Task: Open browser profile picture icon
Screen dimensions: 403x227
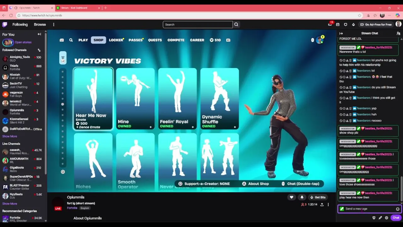Action: pos(382,15)
